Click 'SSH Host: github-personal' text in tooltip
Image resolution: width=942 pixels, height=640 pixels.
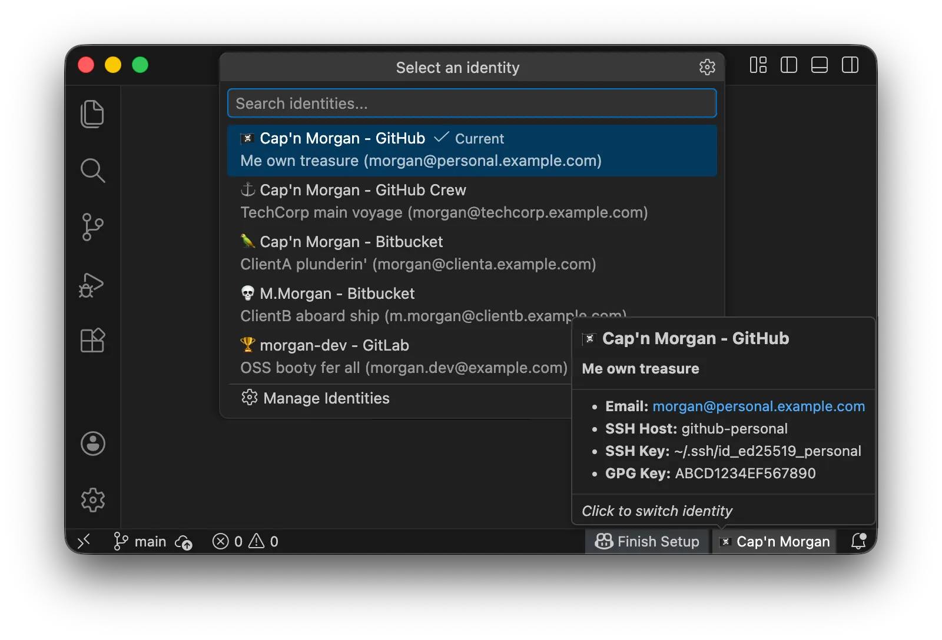pos(696,429)
